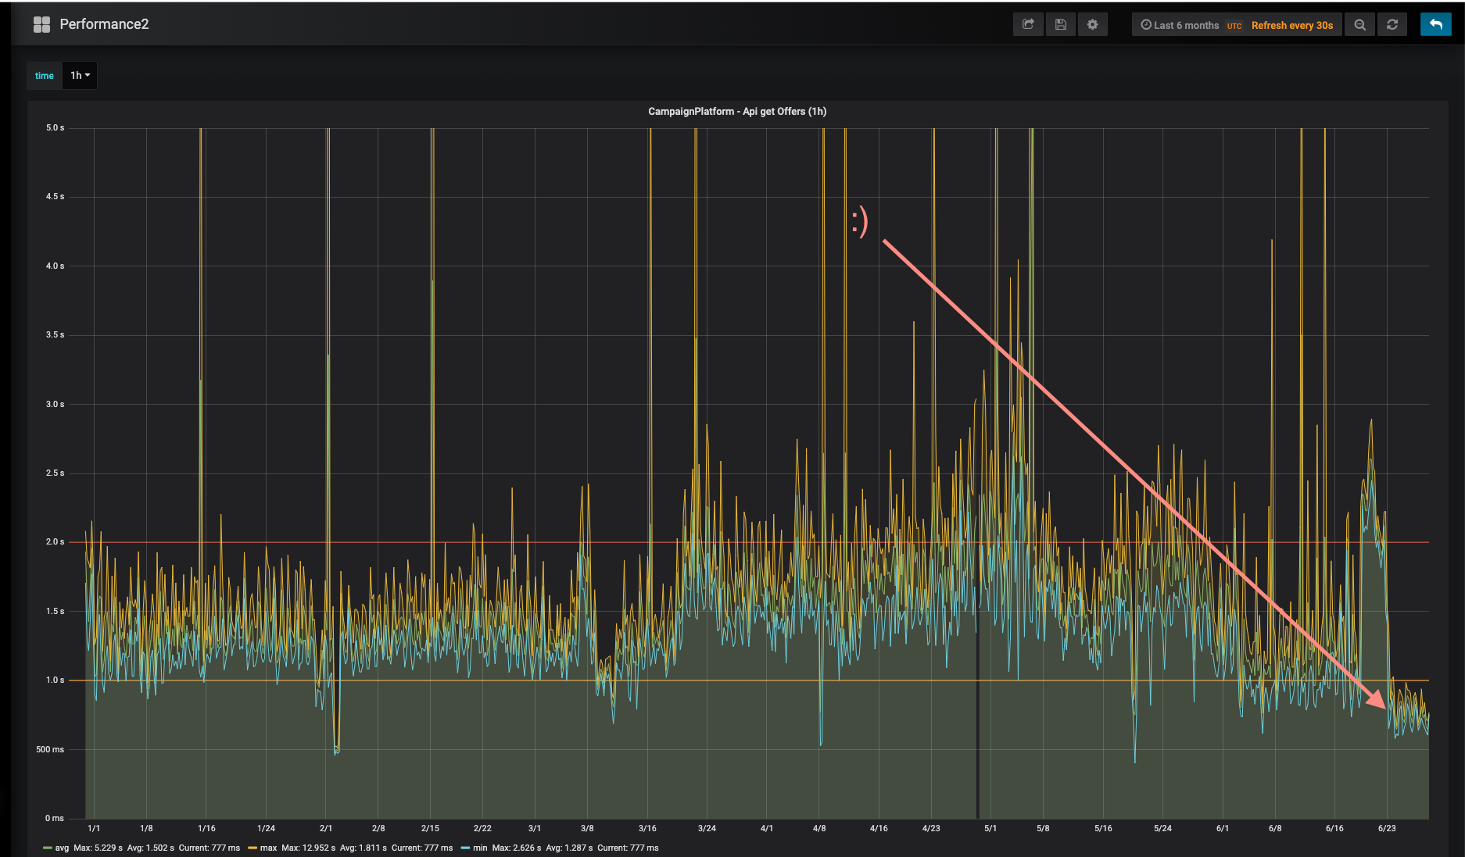Toggle the min series in legend
The height and width of the screenshot is (857, 1465).
click(x=480, y=848)
